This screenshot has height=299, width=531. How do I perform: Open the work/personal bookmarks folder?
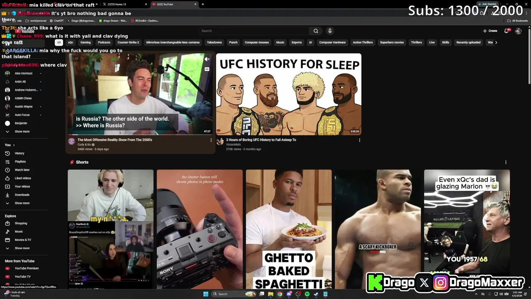pos(37,21)
